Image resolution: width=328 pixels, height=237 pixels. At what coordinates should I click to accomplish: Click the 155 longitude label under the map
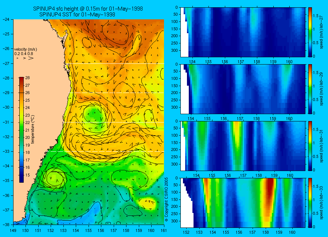pyautogui.click(x=89, y=230)
